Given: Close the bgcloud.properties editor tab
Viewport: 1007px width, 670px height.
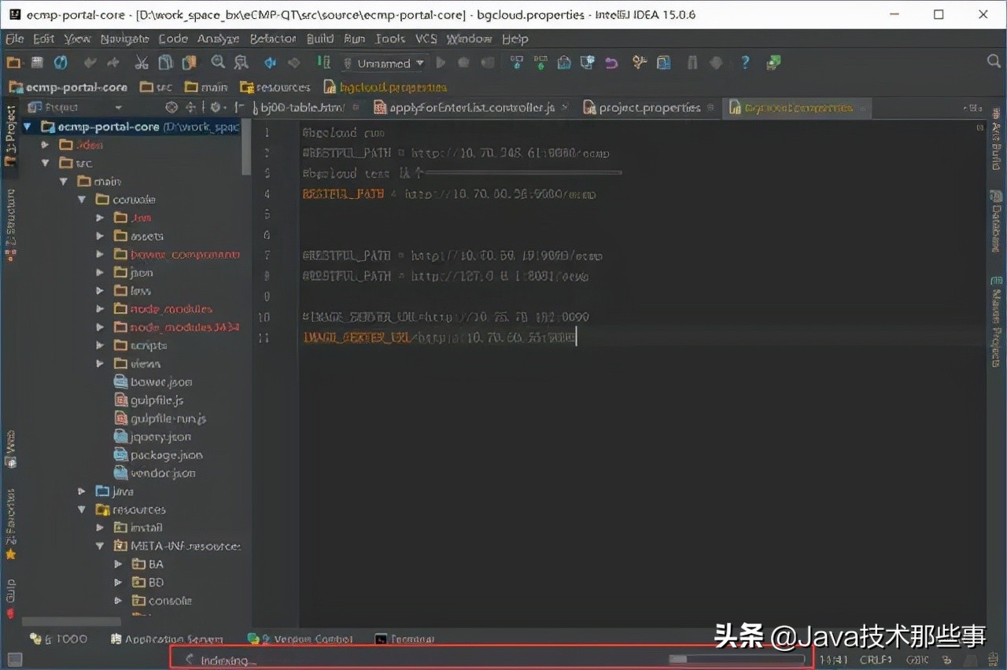Looking at the screenshot, I should click(x=862, y=108).
